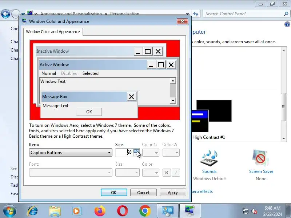Switch to Control Panel taskbar button

[168, 211]
